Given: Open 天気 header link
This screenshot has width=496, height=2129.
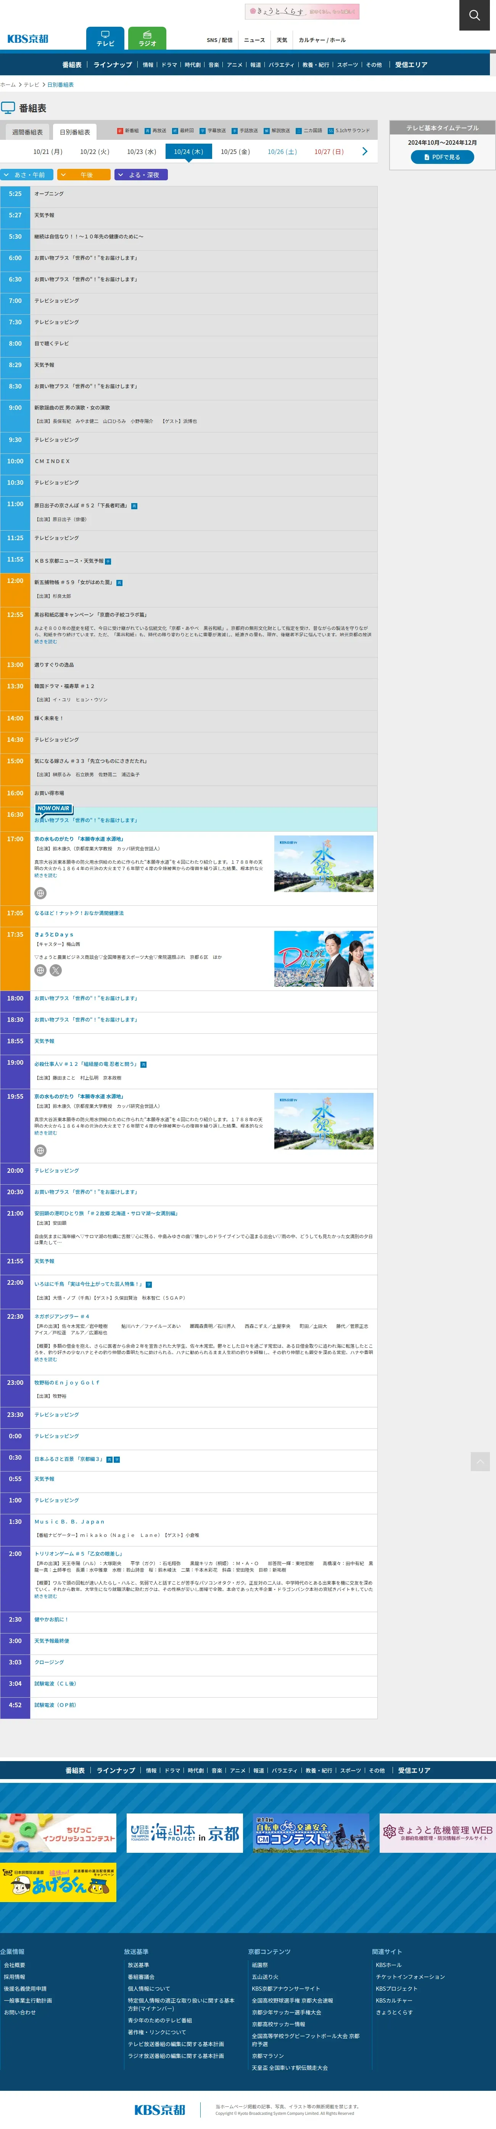Looking at the screenshot, I should [282, 40].
